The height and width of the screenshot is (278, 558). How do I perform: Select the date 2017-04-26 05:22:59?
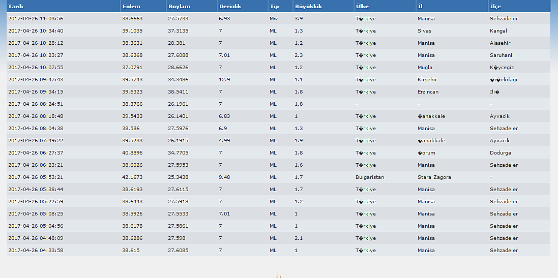click(x=36, y=201)
